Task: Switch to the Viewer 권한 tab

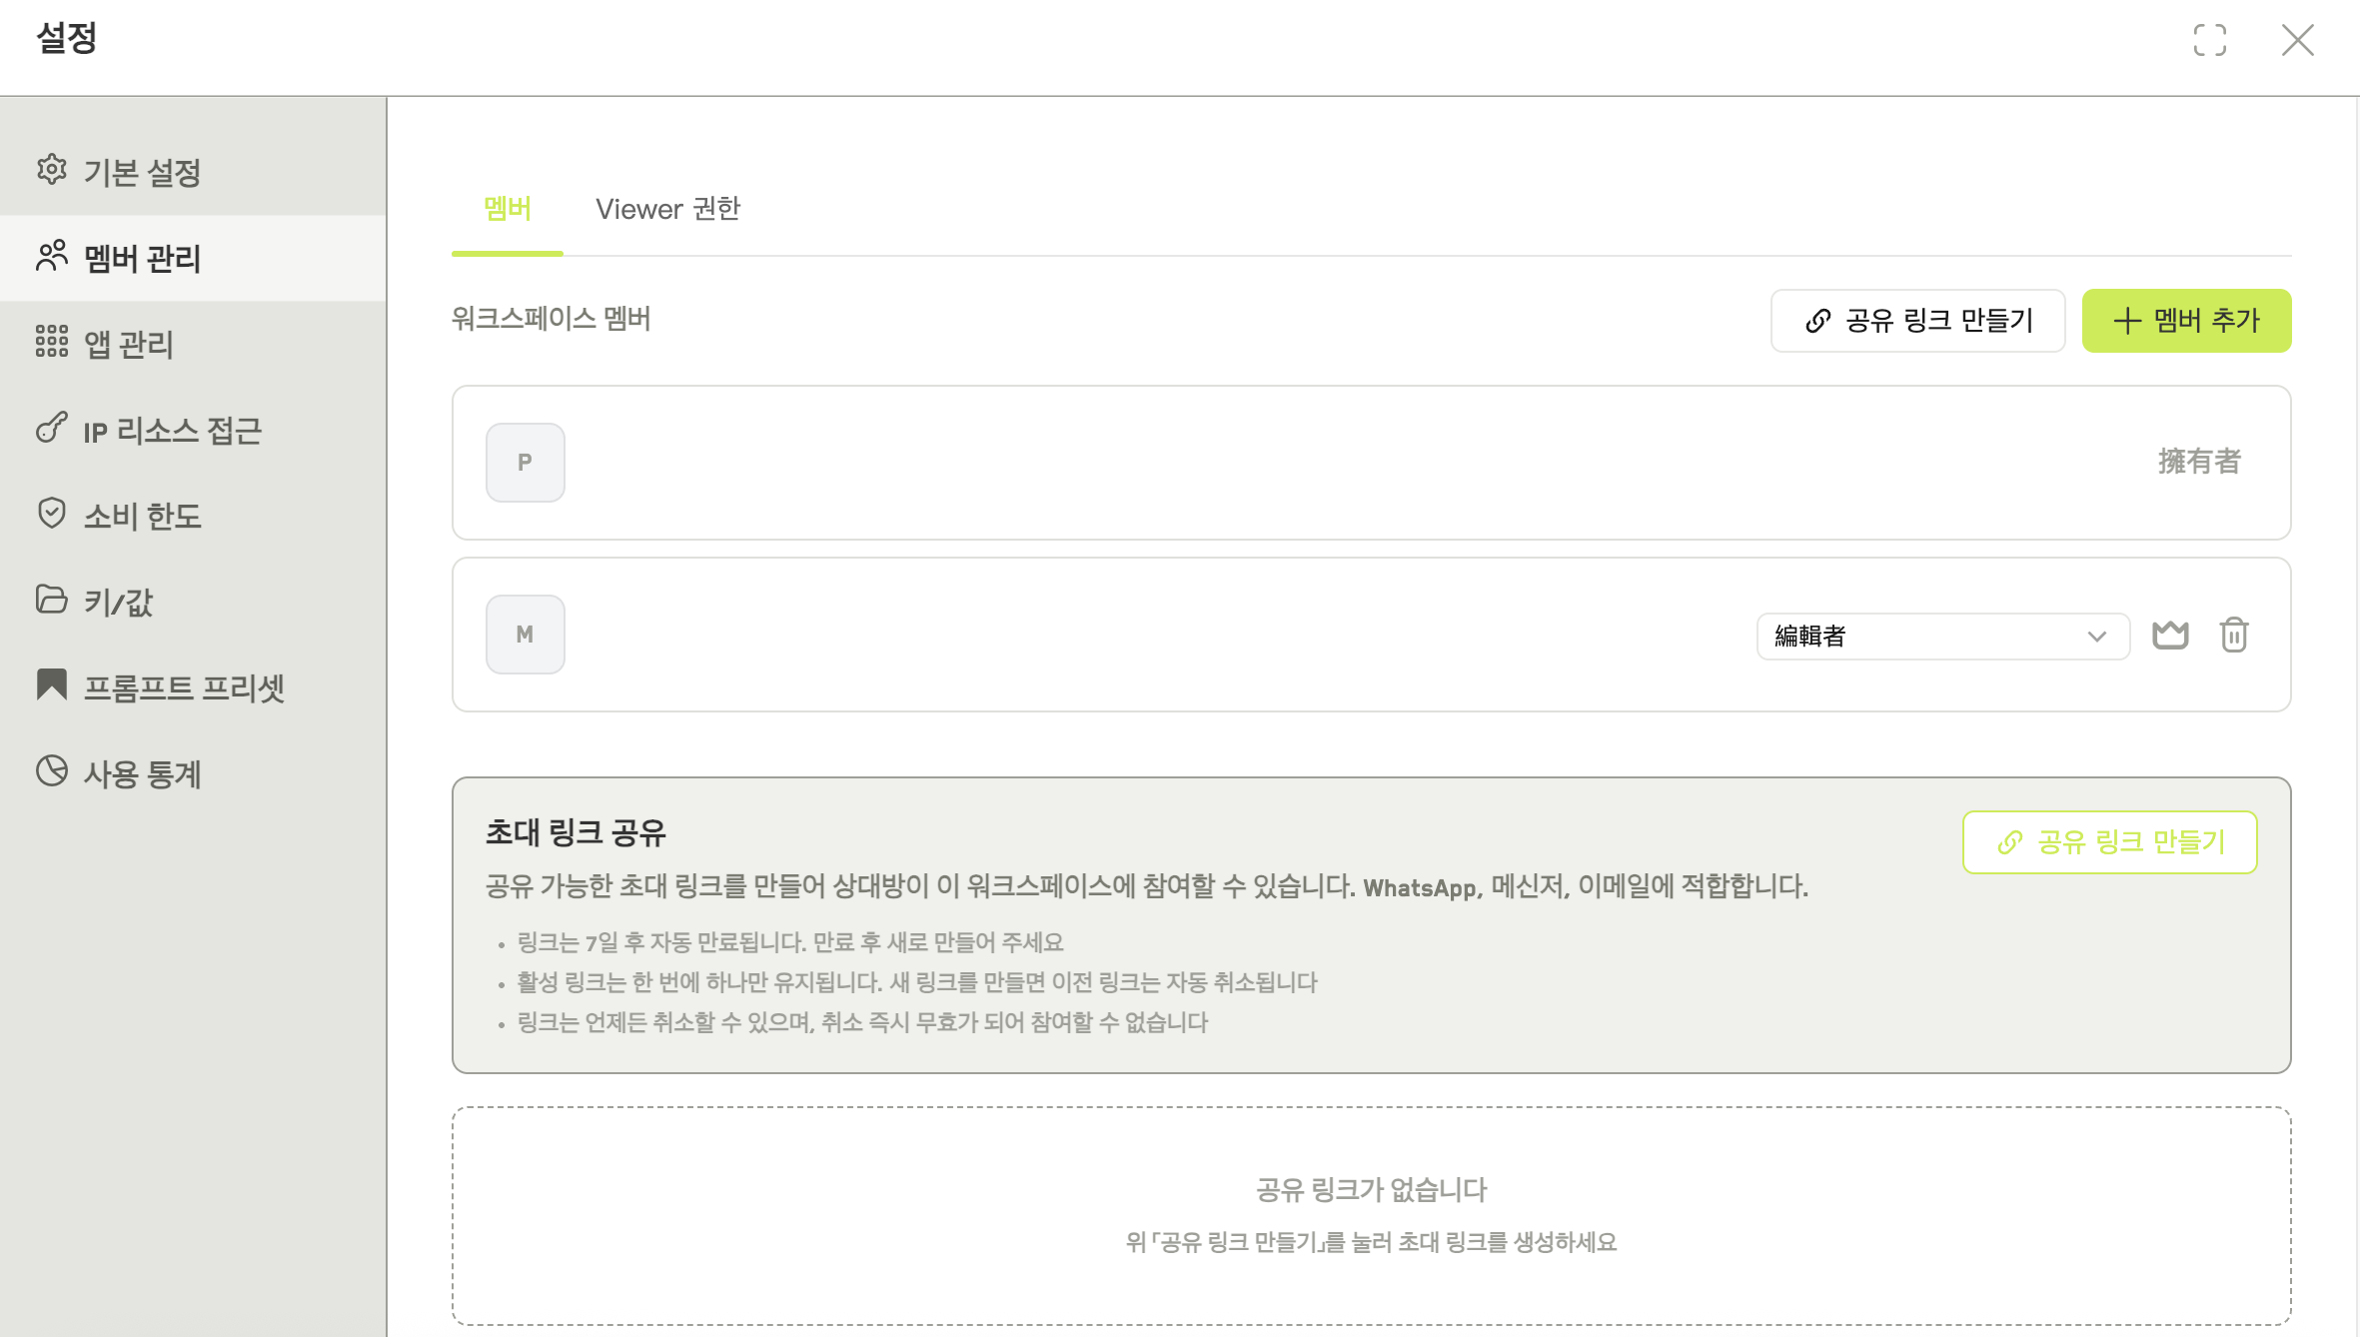Action: [x=667, y=209]
